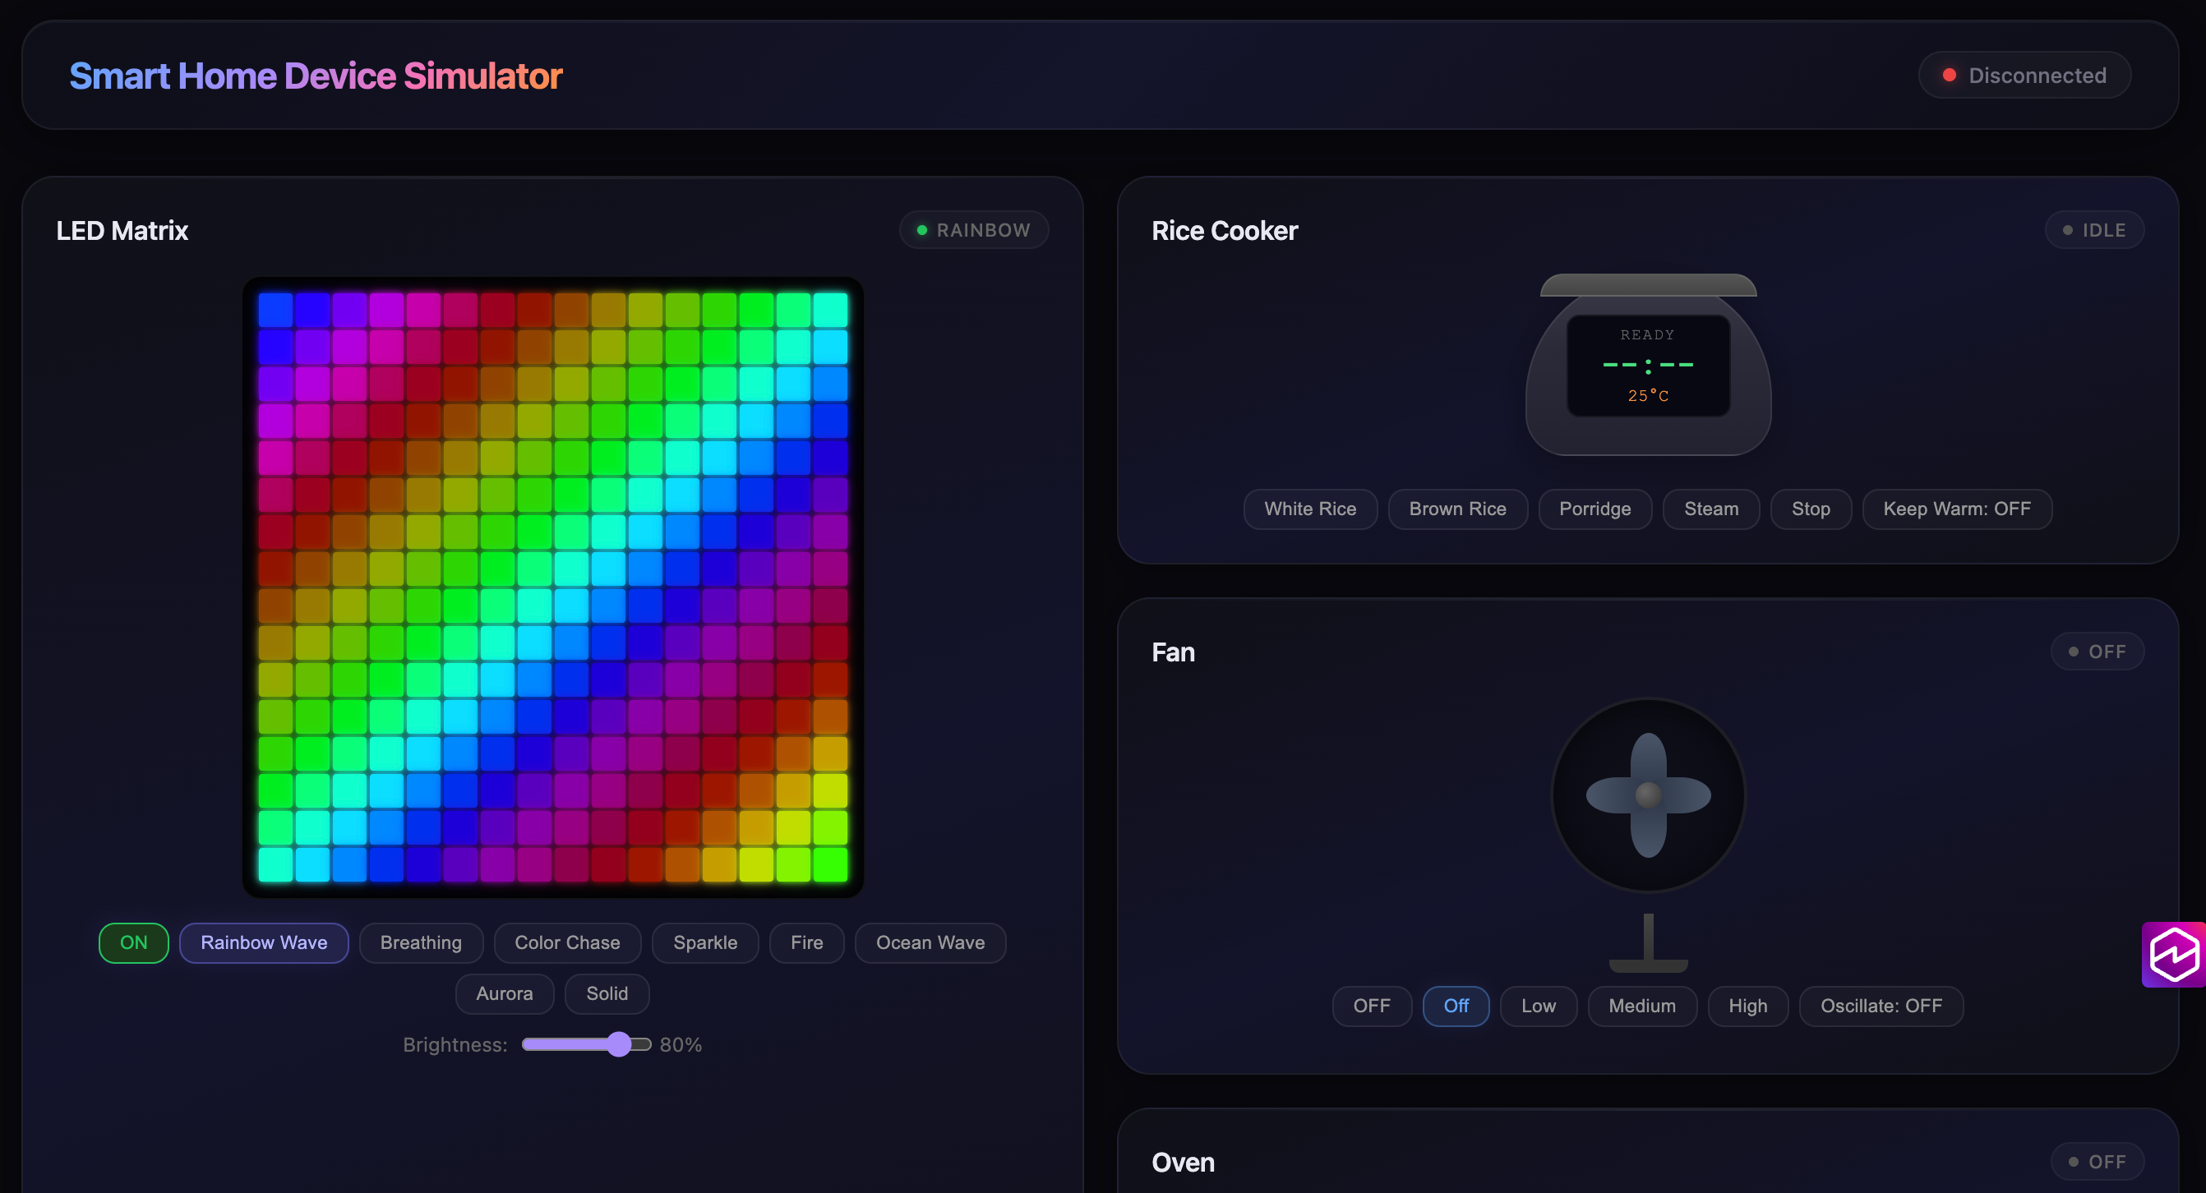The image size is (2206, 1193).
Task: Set fan speed to Low
Action: click(1538, 1006)
